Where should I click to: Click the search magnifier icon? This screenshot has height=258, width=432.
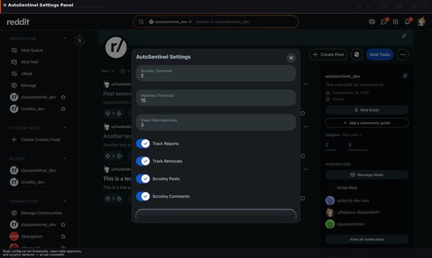141,22
